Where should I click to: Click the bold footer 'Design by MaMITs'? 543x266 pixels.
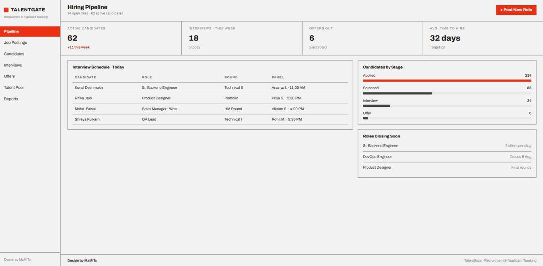click(x=82, y=261)
